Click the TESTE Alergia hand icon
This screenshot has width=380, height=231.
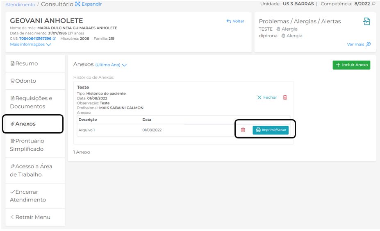tap(278, 29)
